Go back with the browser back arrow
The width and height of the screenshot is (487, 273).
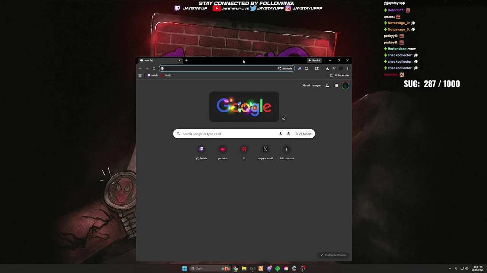(140, 69)
